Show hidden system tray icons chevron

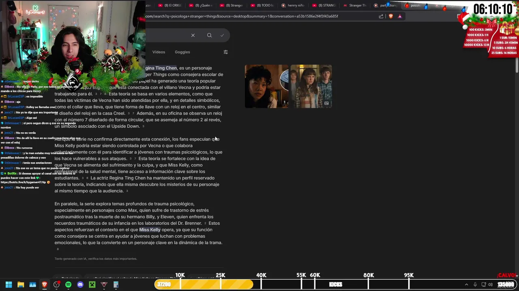click(x=466, y=285)
